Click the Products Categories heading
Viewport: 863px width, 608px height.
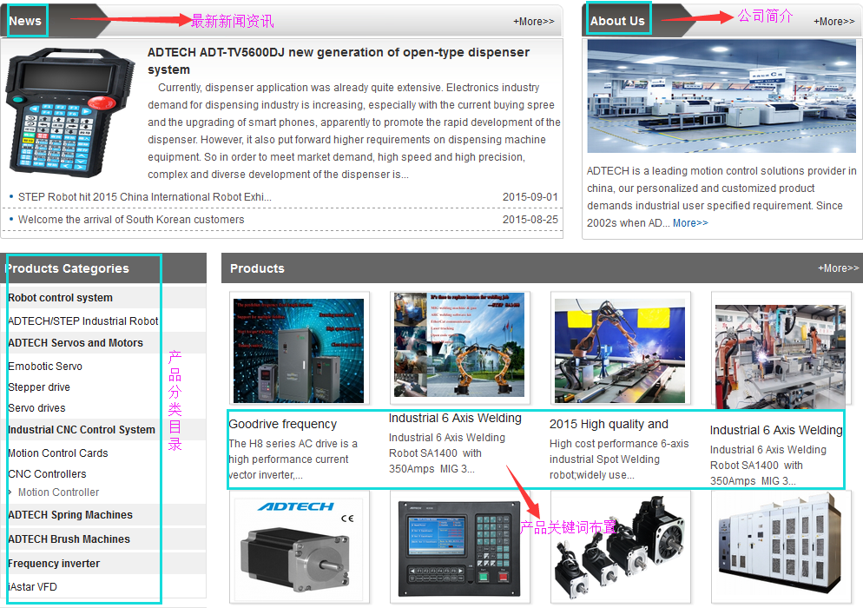click(x=67, y=268)
